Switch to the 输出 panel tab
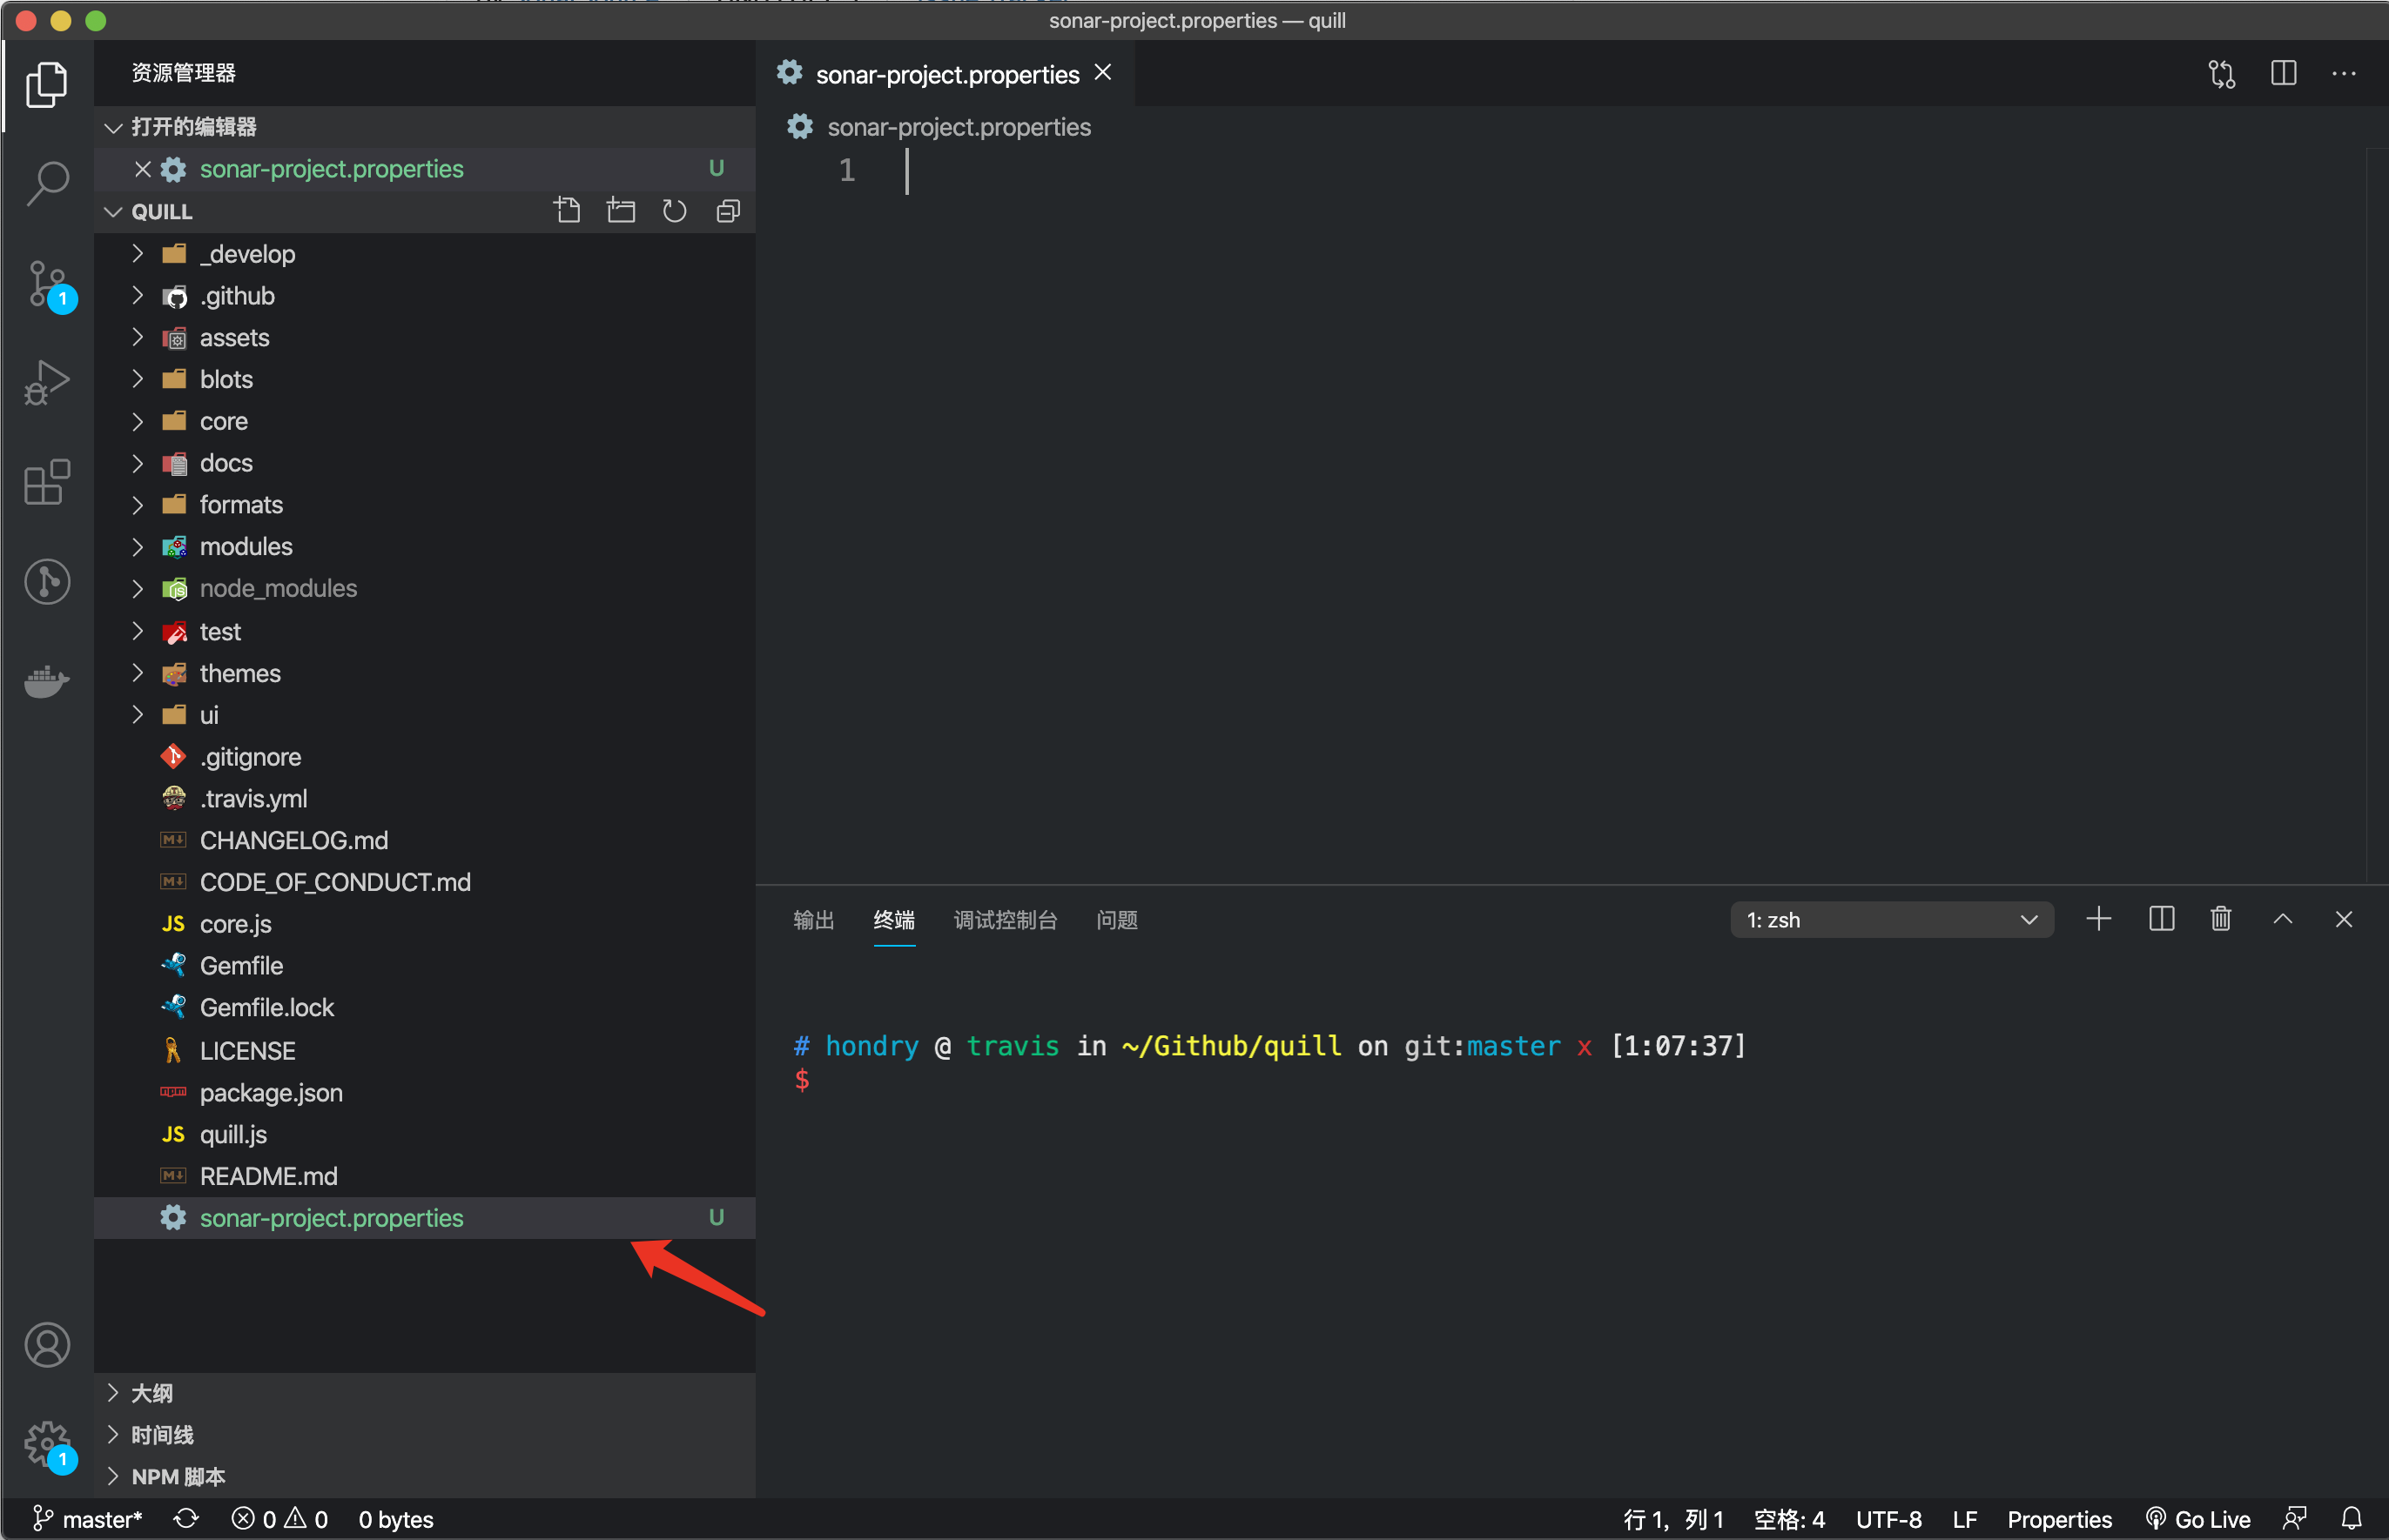This screenshot has width=2389, height=1540. click(812, 920)
